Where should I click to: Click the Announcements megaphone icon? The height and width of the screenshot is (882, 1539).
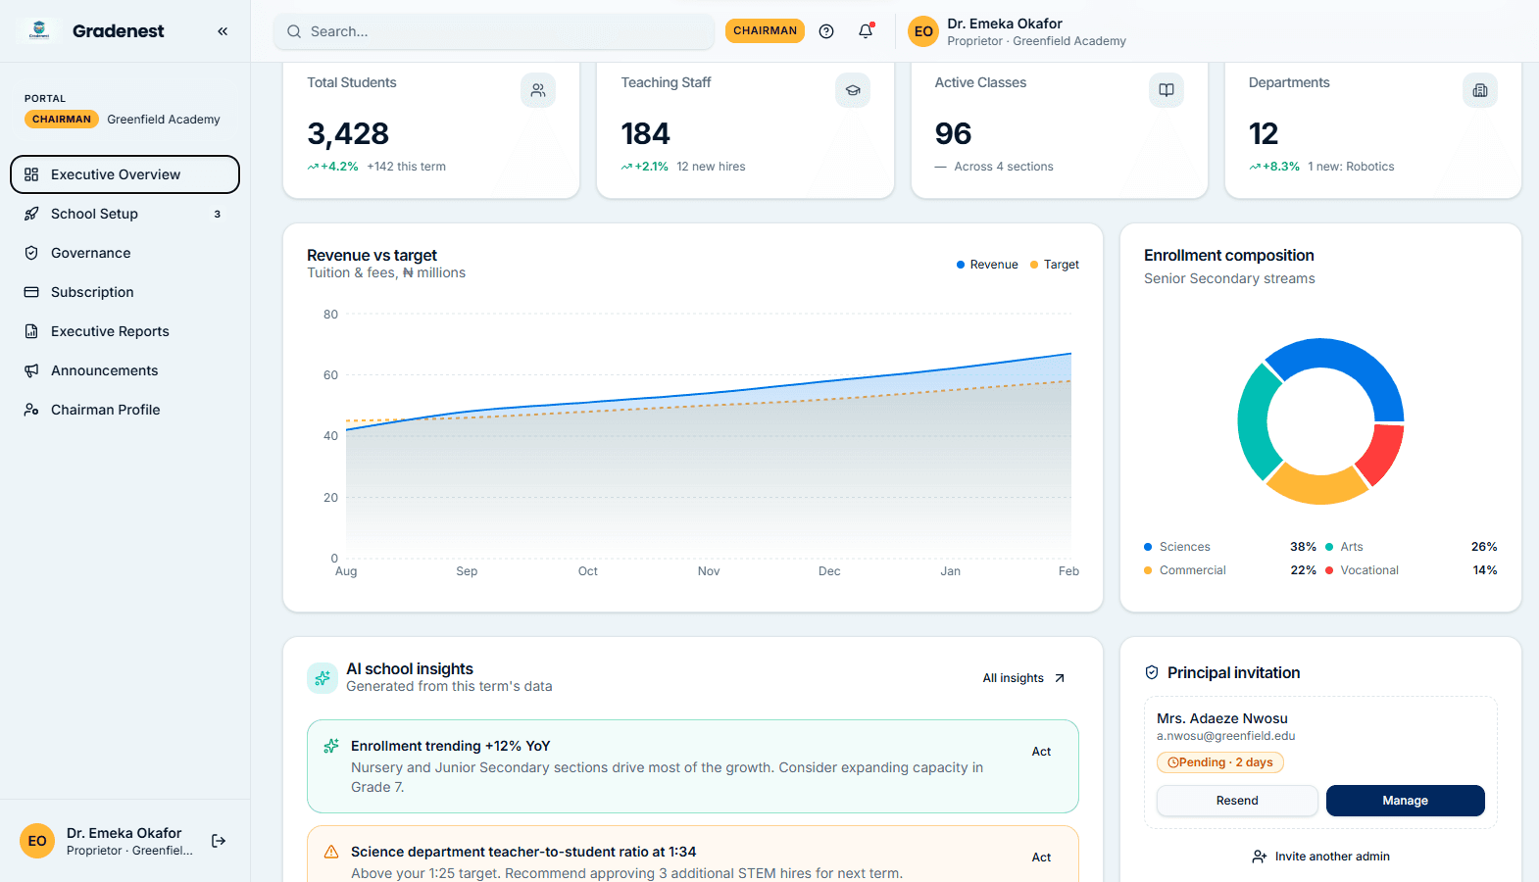pos(31,370)
